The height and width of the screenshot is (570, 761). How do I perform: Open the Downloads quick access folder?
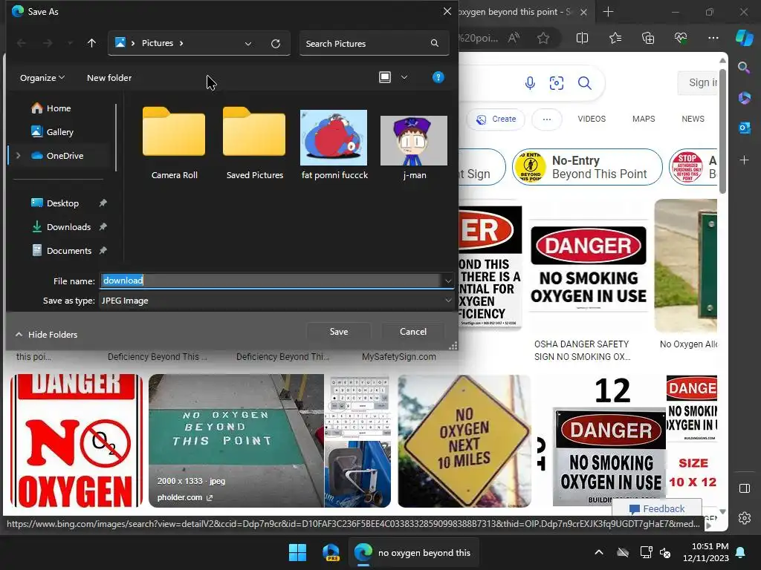click(68, 227)
